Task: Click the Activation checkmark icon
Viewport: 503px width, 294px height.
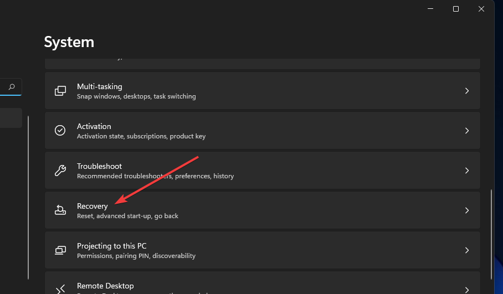Action: coord(60,131)
